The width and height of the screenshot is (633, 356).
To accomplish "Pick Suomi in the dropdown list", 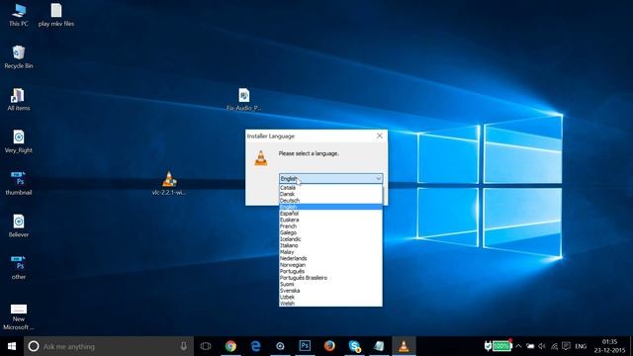I will tap(330, 284).
